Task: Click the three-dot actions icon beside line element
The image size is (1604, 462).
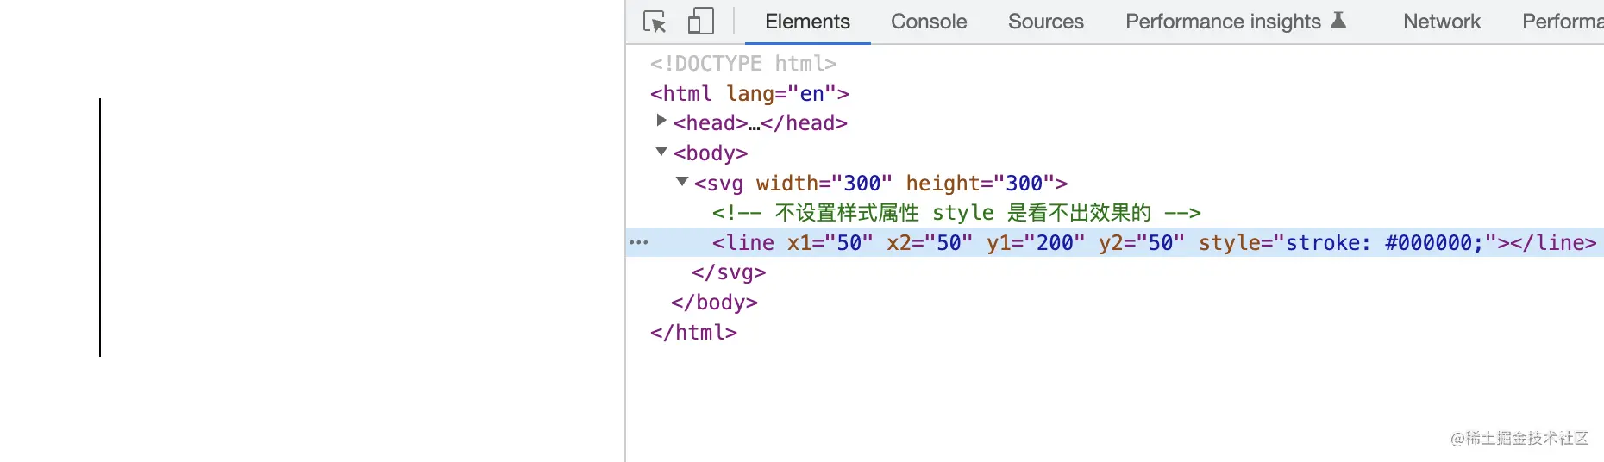Action: click(639, 242)
